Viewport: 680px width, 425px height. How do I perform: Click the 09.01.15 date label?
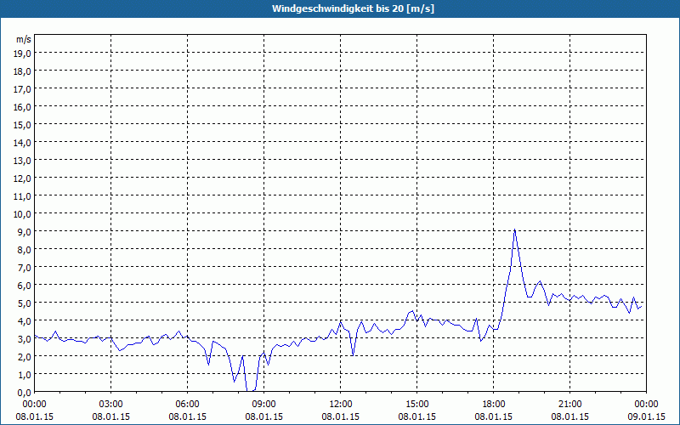647,416
